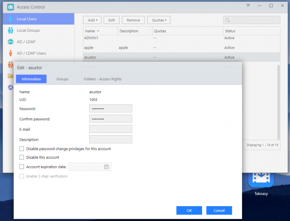The image size is (290, 221).
Task: Open Folders - Access Rights tab
Action: tap(102, 79)
